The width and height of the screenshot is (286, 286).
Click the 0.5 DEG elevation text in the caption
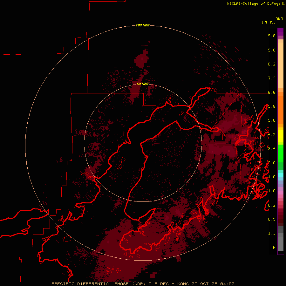point(159,284)
